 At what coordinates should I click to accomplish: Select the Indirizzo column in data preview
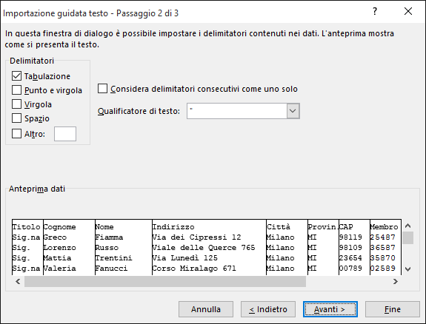pos(209,247)
